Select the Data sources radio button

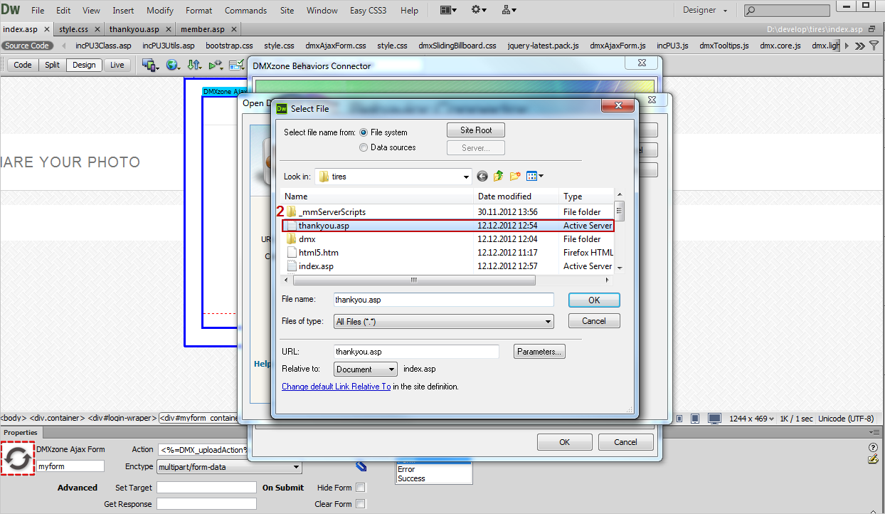point(364,147)
